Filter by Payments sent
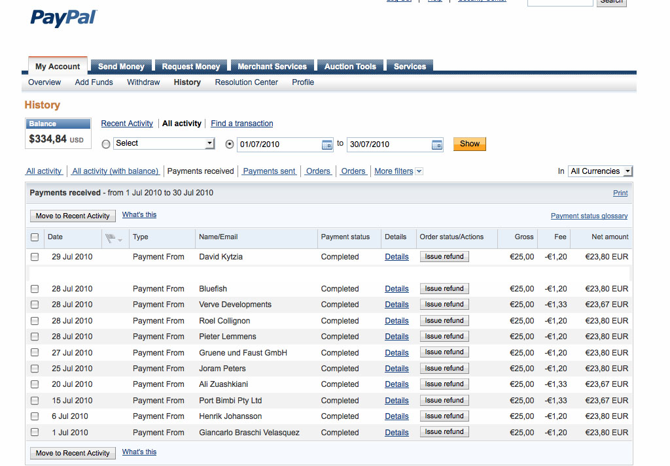Image resolution: width=670 pixels, height=466 pixels. coord(269,171)
